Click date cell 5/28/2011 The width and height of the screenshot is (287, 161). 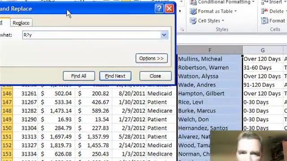[129, 136]
